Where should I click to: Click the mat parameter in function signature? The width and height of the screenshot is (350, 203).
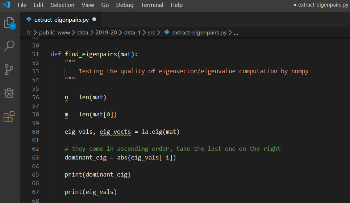tap(126, 54)
